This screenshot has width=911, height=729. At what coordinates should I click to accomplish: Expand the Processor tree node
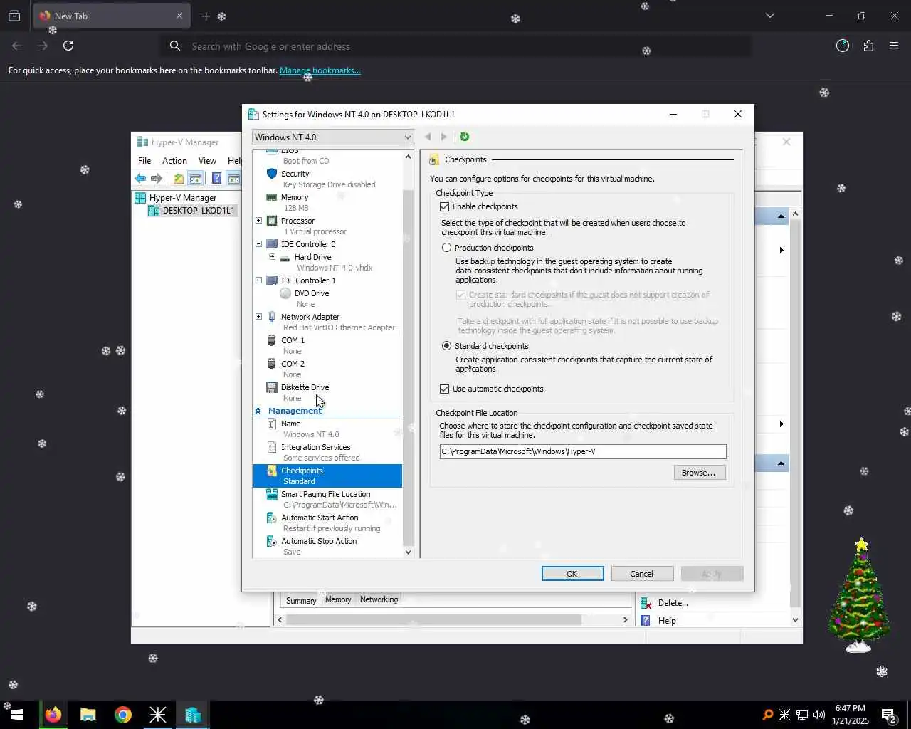point(259,221)
